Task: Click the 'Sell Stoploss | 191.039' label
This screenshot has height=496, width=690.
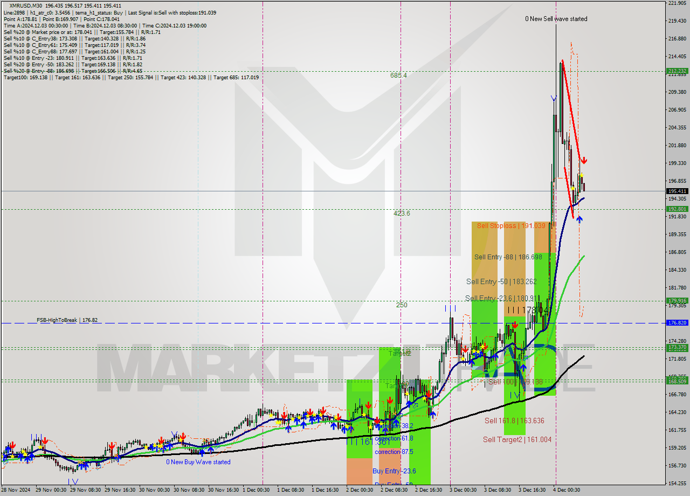Action: (512, 226)
